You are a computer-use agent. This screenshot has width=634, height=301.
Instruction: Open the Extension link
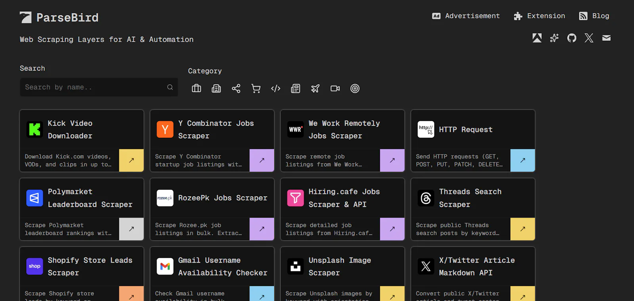539,16
